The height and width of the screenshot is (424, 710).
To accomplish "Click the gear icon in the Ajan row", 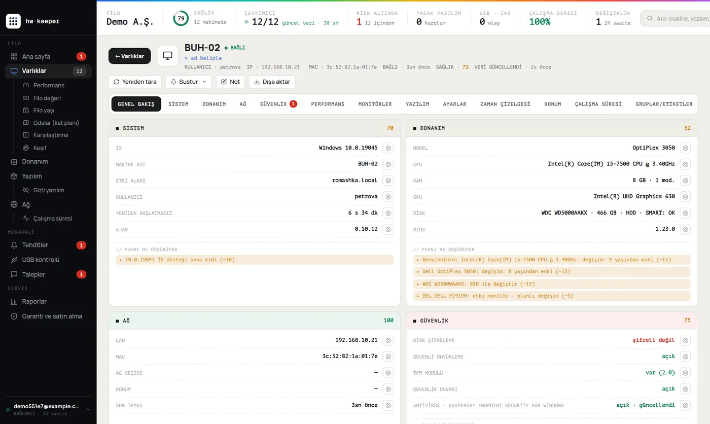I will point(388,229).
